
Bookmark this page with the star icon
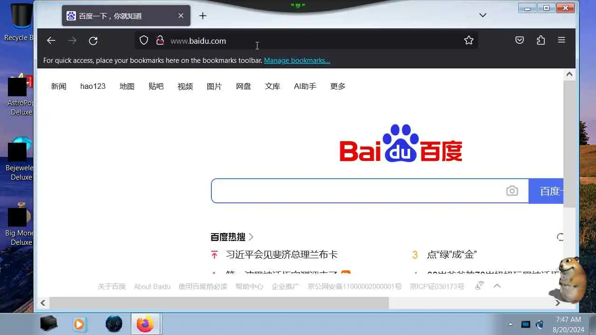469,40
